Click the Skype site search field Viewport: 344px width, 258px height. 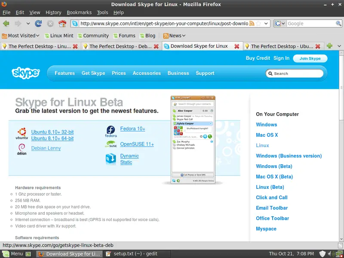coord(297,74)
